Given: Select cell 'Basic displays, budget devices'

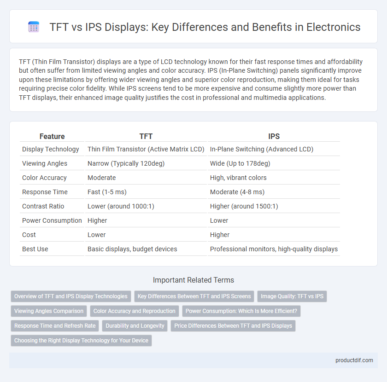Looking at the screenshot, I should tap(132, 249).
